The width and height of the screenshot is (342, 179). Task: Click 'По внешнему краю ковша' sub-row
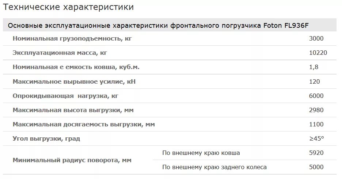tap(244, 153)
